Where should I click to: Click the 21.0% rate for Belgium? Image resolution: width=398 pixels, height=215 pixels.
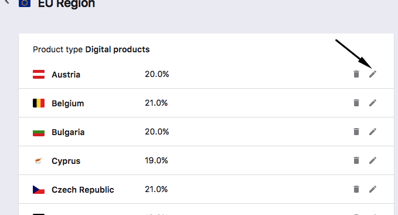coord(156,103)
